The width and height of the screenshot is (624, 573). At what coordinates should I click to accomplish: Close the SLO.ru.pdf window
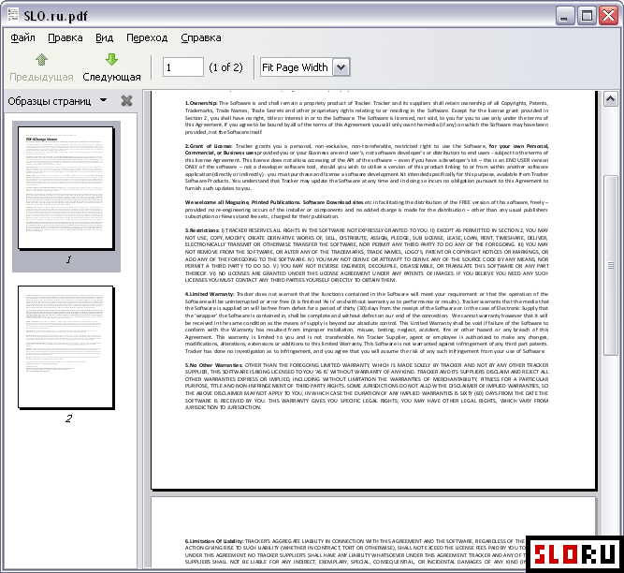[x=608, y=16]
